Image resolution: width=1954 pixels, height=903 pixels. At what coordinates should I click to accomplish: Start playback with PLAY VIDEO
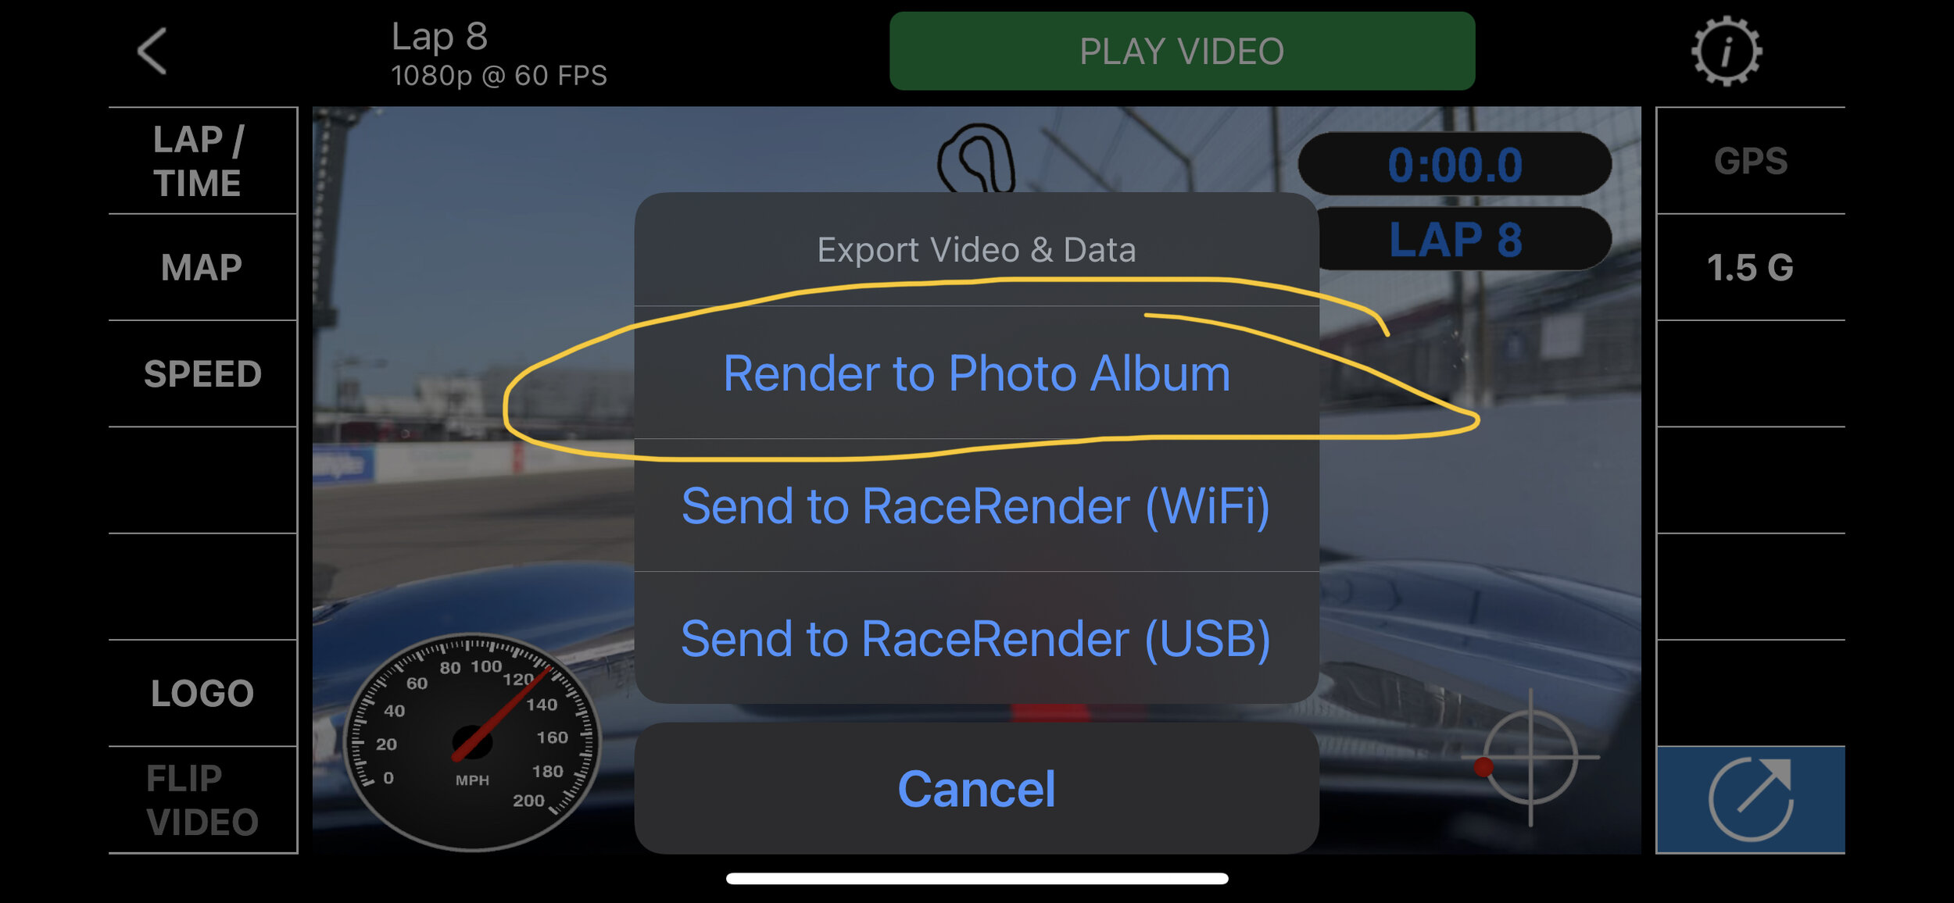click(x=1182, y=51)
